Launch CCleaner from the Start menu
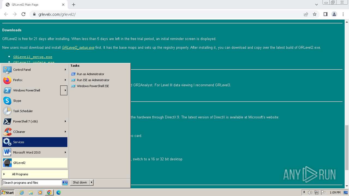 (x=35, y=132)
